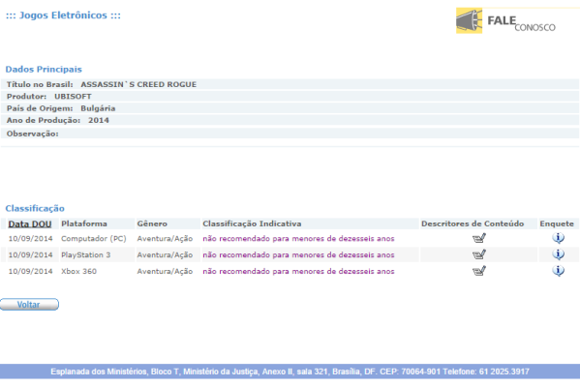580x387 pixels.
Task: Click the Enquete column header
Action: (557, 223)
